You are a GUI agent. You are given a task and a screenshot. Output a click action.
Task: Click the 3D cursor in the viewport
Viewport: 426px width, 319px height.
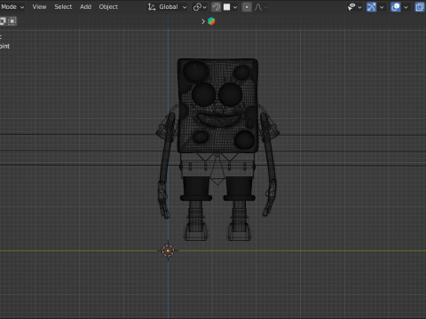[x=168, y=251]
